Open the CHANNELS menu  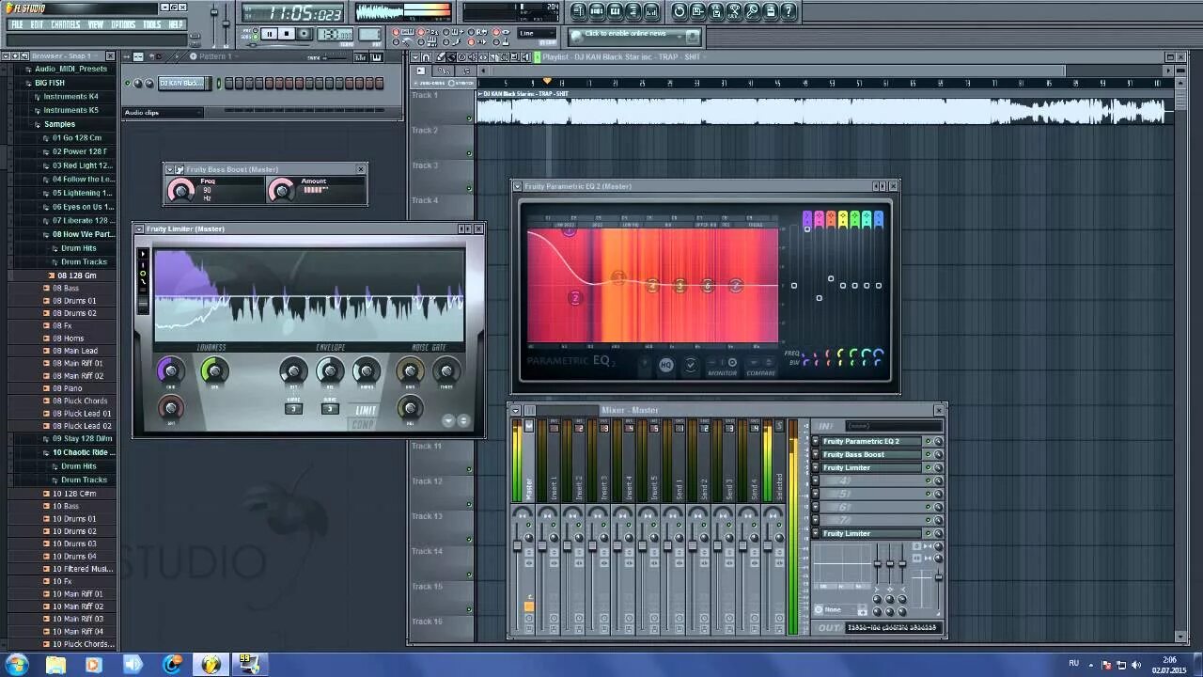pyautogui.click(x=66, y=24)
